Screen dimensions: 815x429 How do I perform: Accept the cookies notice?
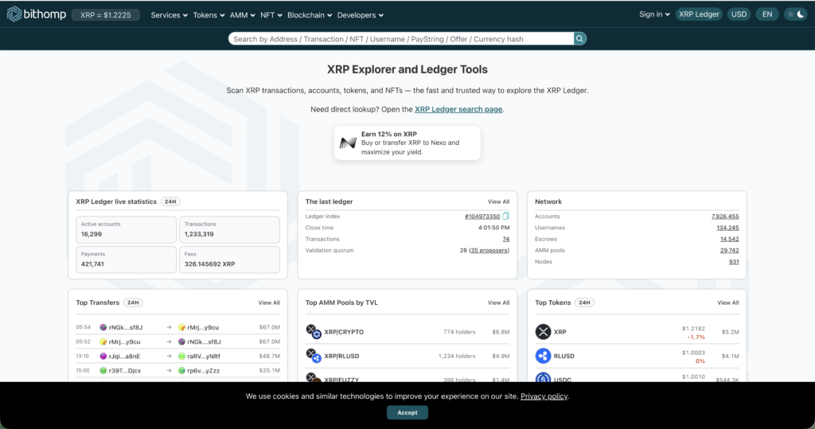(407, 412)
